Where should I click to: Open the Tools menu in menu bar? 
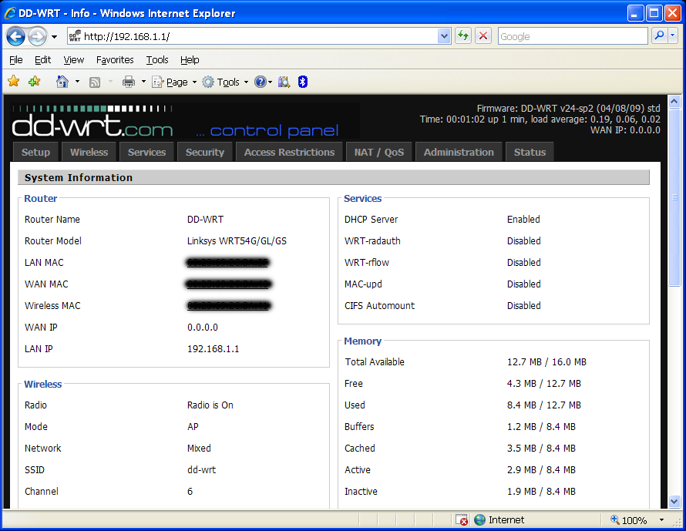click(157, 60)
